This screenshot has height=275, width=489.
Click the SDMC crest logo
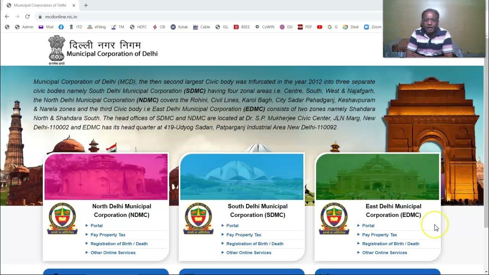click(198, 218)
